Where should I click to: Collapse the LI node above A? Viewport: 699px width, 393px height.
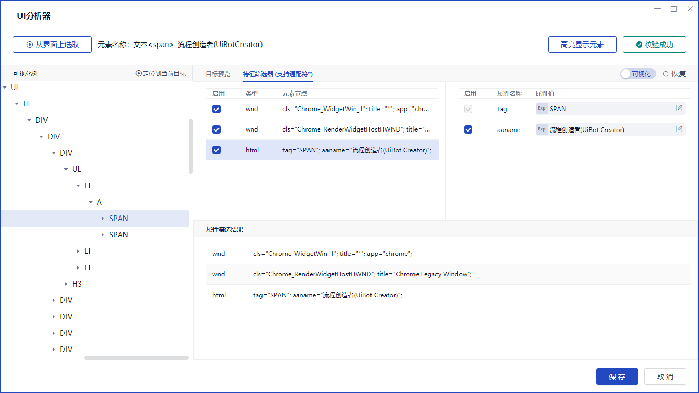(x=78, y=186)
